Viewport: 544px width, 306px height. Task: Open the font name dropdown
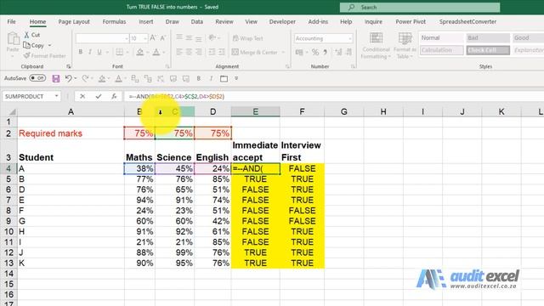127,38
